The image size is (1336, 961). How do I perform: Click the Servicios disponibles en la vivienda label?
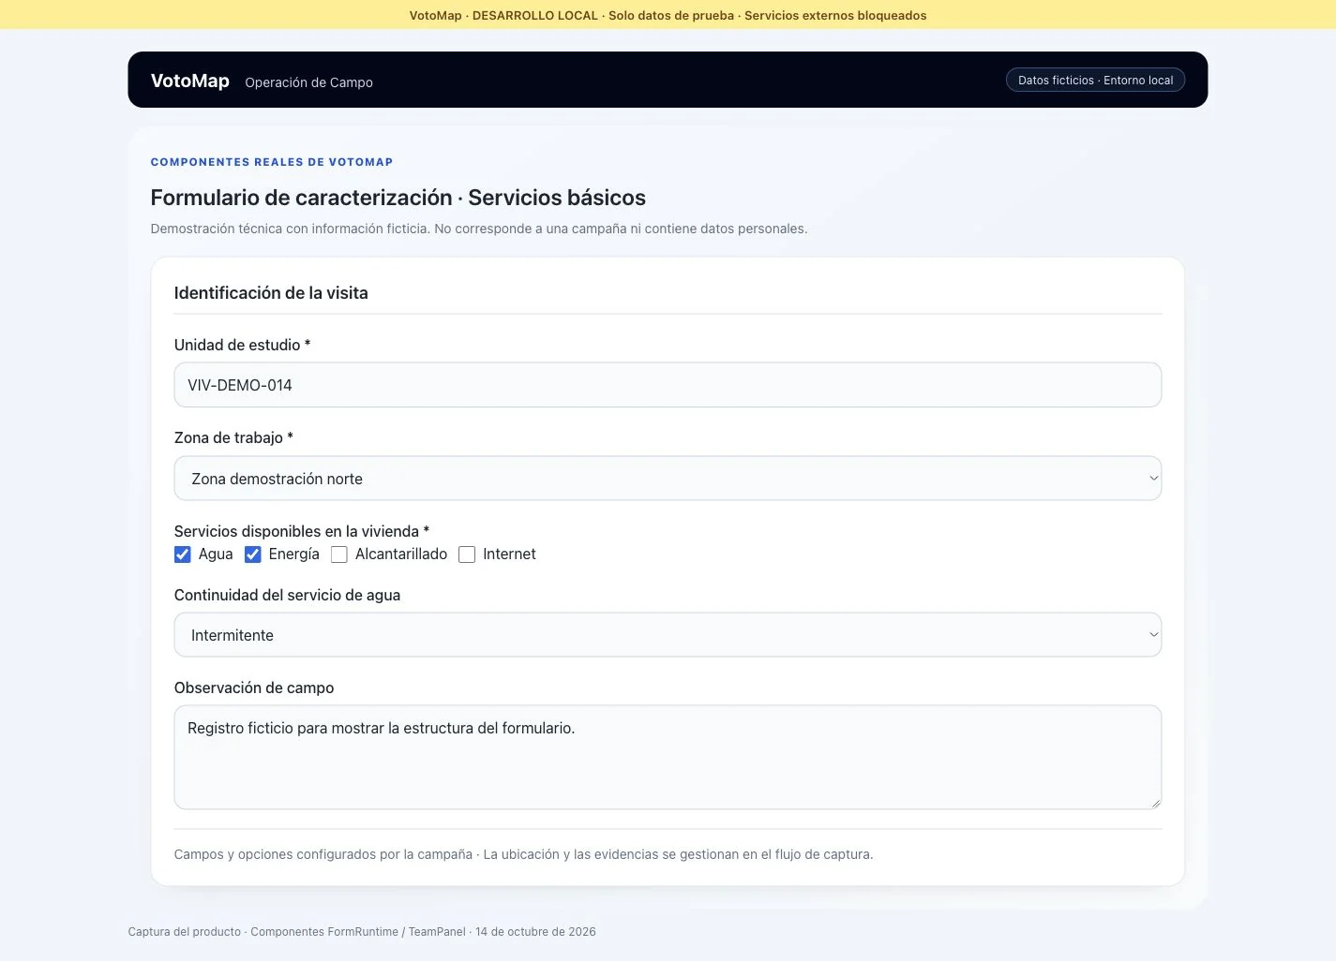302,531
